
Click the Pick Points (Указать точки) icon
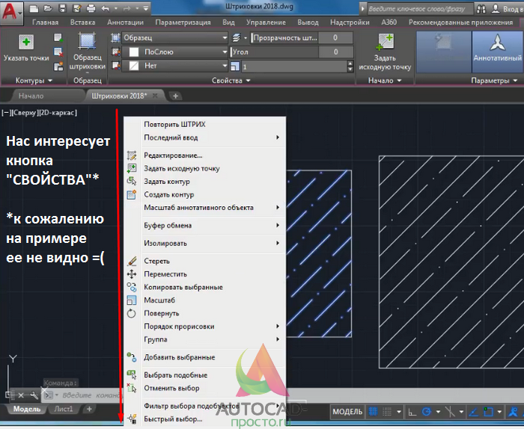pyautogui.click(x=26, y=43)
